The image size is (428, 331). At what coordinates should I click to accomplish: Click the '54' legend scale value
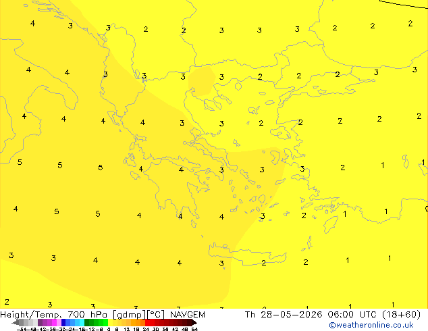(x=194, y=330)
